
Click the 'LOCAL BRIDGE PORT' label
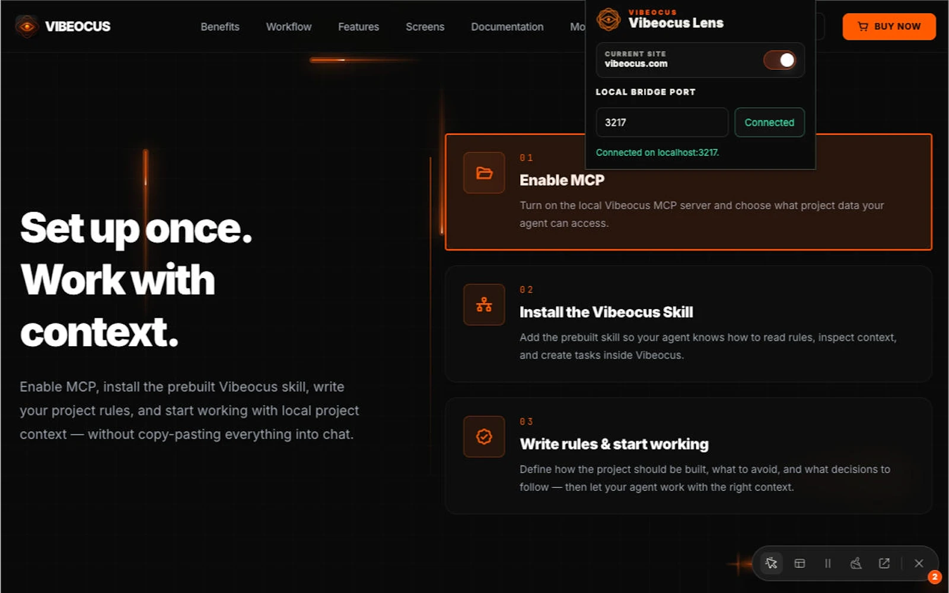click(x=645, y=92)
